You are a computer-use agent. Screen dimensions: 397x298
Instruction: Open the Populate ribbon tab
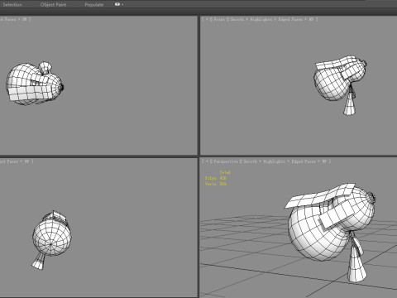click(94, 5)
